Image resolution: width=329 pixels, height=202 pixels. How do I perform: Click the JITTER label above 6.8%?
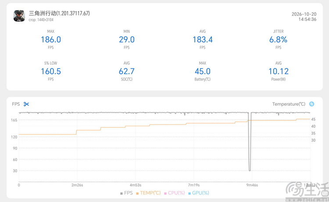(x=278, y=32)
